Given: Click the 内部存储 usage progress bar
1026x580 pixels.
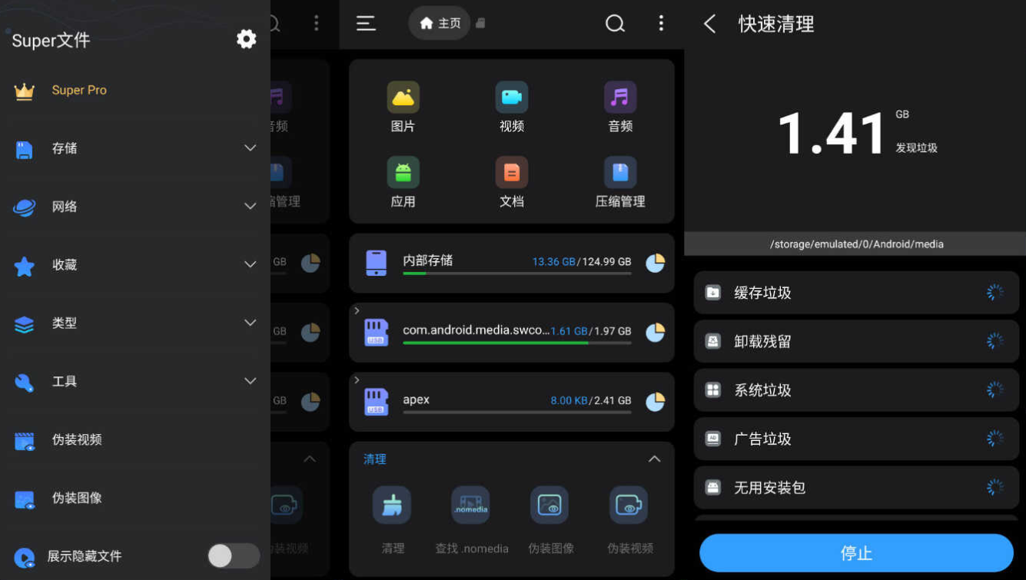Looking at the screenshot, I should click(517, 273).
